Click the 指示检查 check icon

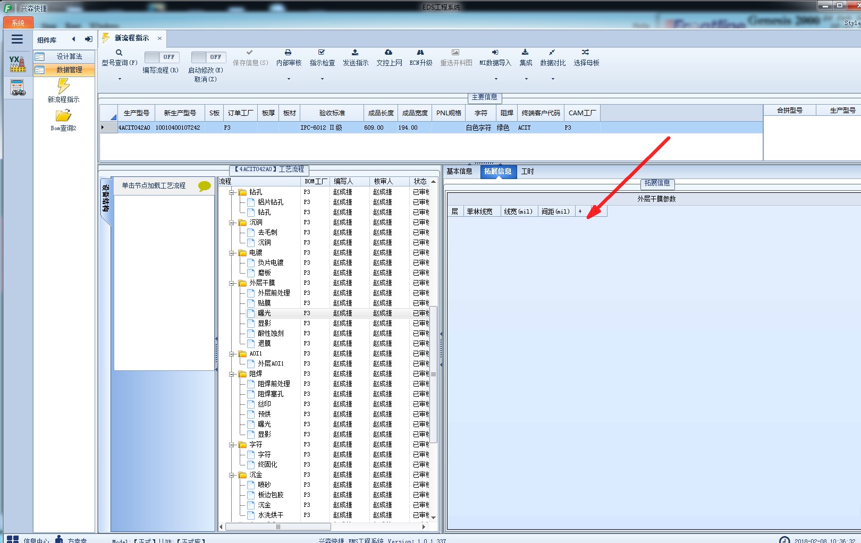322,53
